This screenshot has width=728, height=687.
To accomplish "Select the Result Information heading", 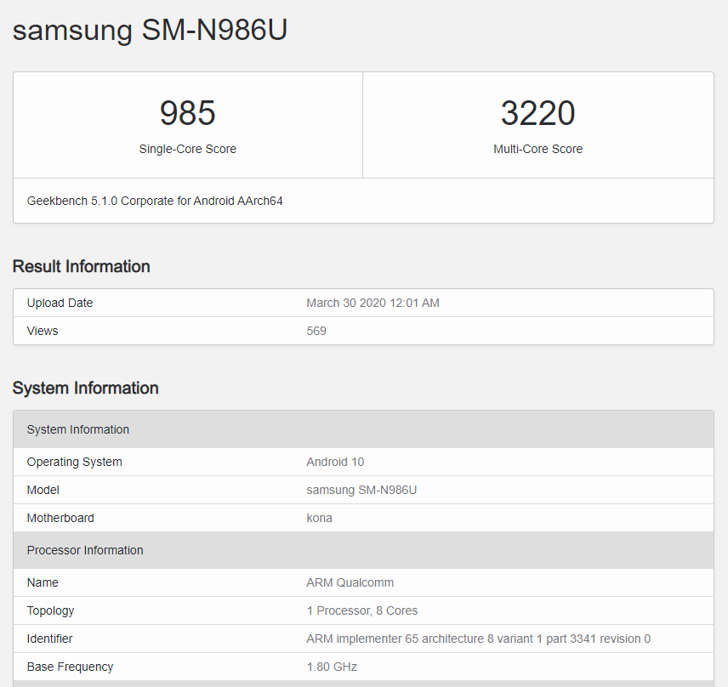I will tap(81, 266).
